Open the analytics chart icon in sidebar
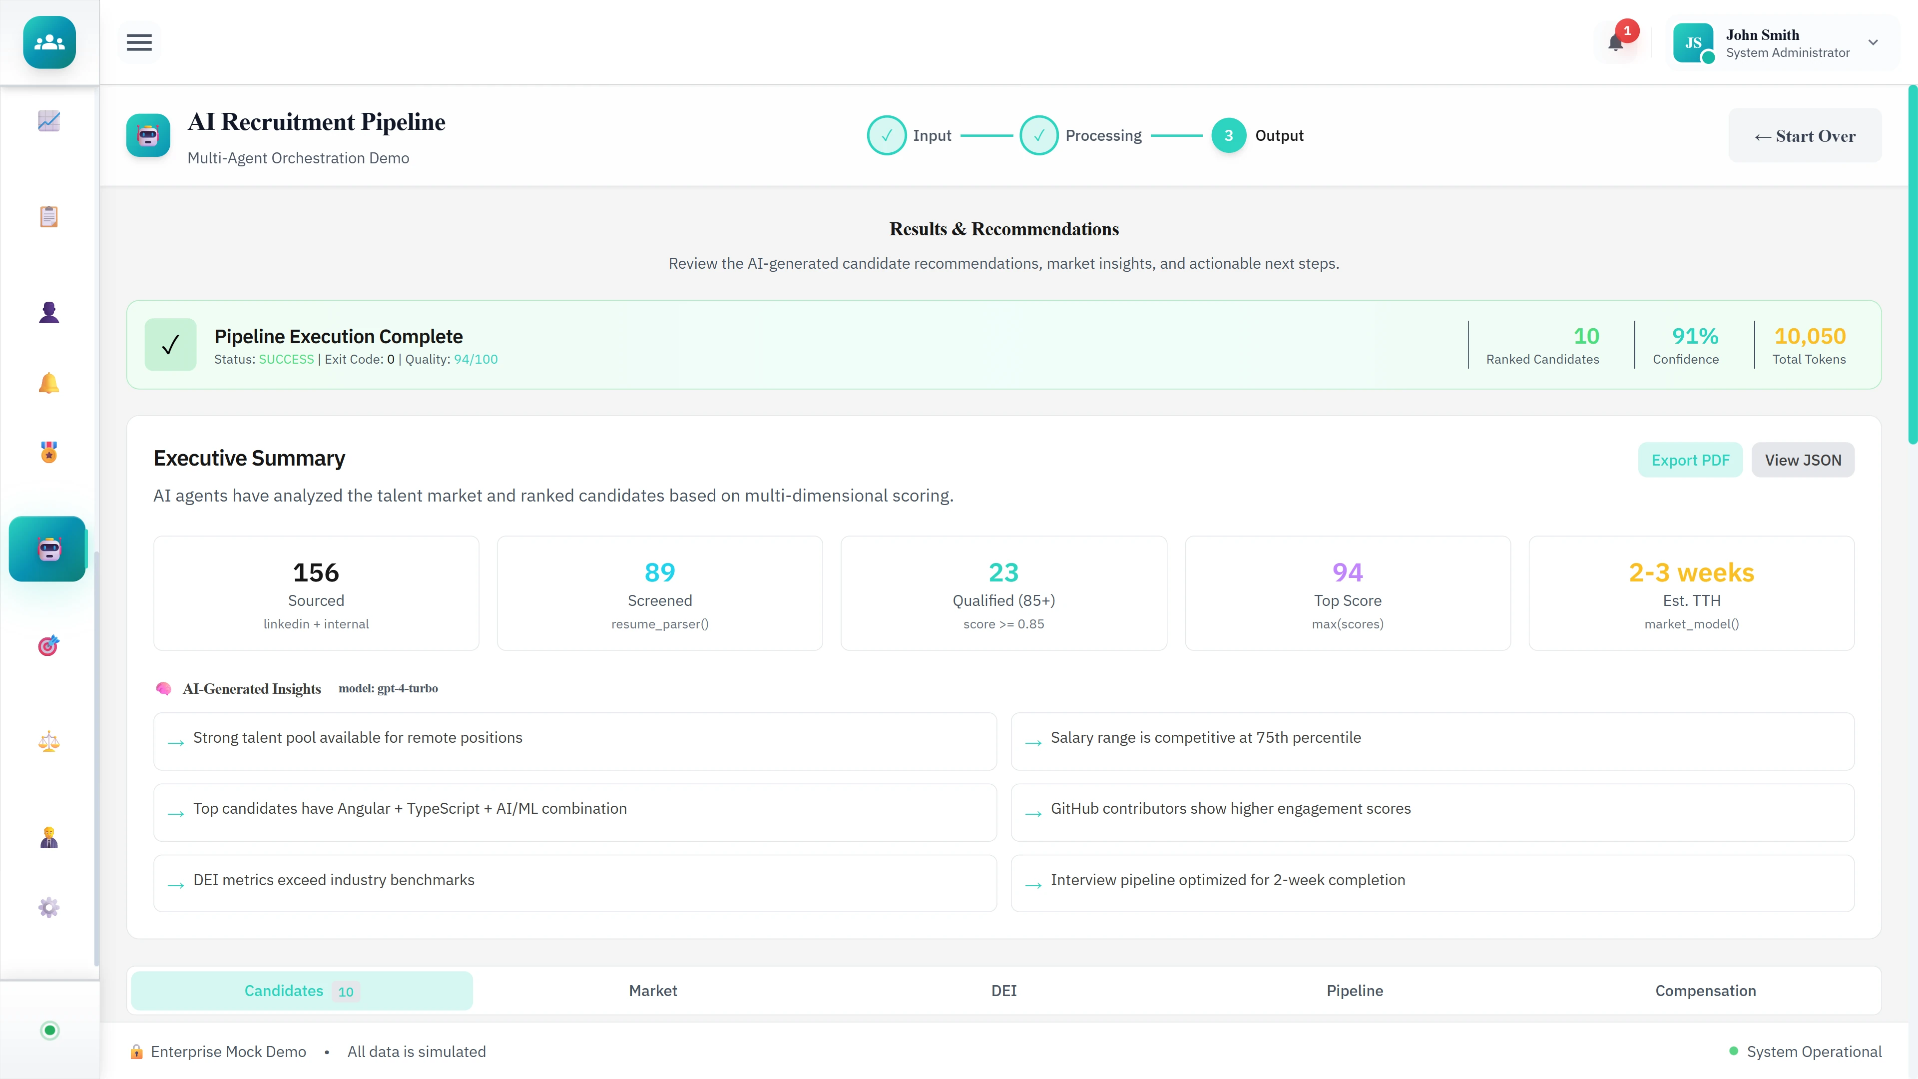This screenshot has width=1918, height=1079. point(48,120)
